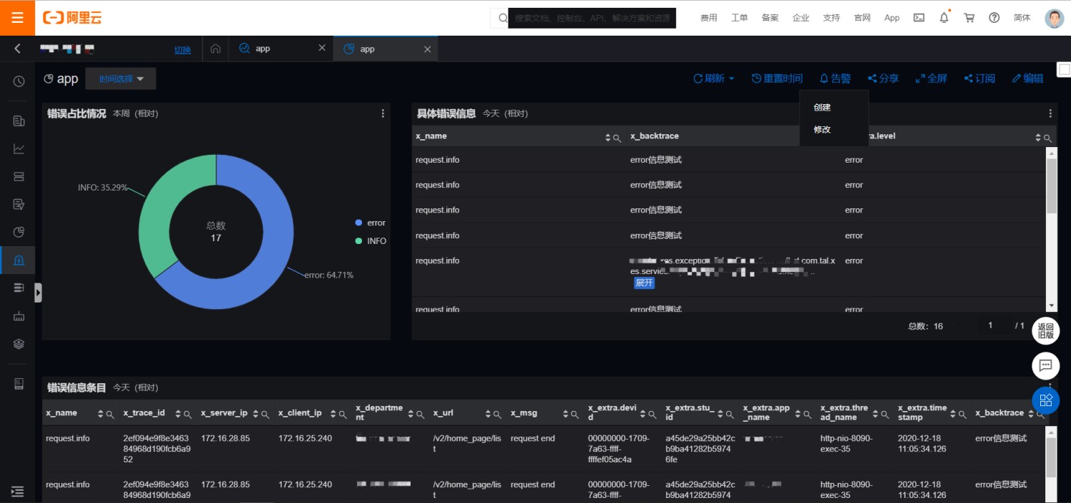This screenshot has height=503, width=1071.
Task: Open the orange hamburger menu
Action: pyautogui.click(x=17, y=18)
